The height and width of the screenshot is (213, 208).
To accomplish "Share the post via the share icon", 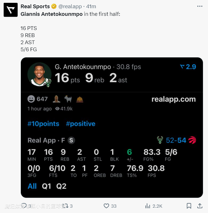I will tap(200, 206).
